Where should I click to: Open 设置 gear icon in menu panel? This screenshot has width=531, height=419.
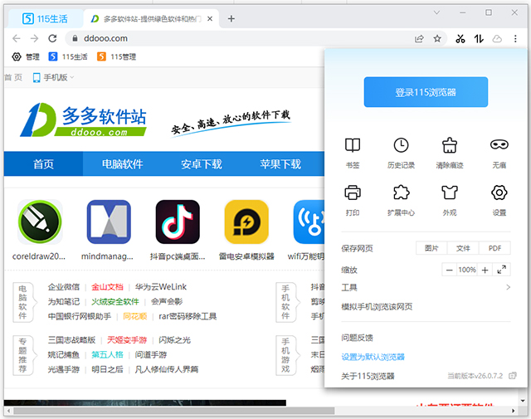point(499,192)
